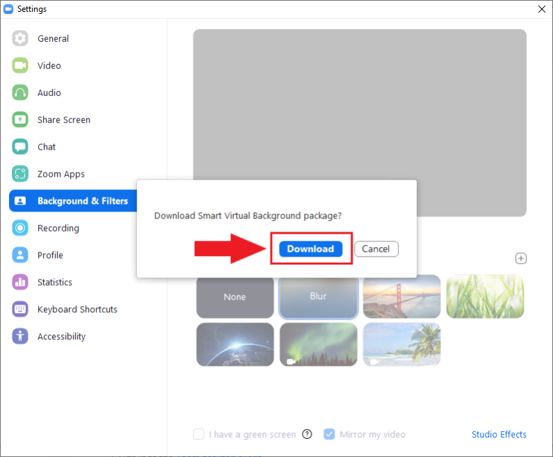Enable 'I have a green screen' checkbox
This screenshot has height=457, width=553.
pos(198,434)
